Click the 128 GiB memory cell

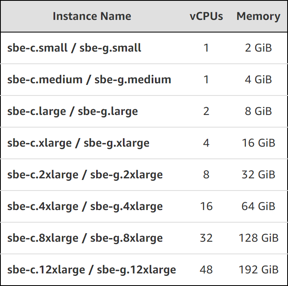258,238
